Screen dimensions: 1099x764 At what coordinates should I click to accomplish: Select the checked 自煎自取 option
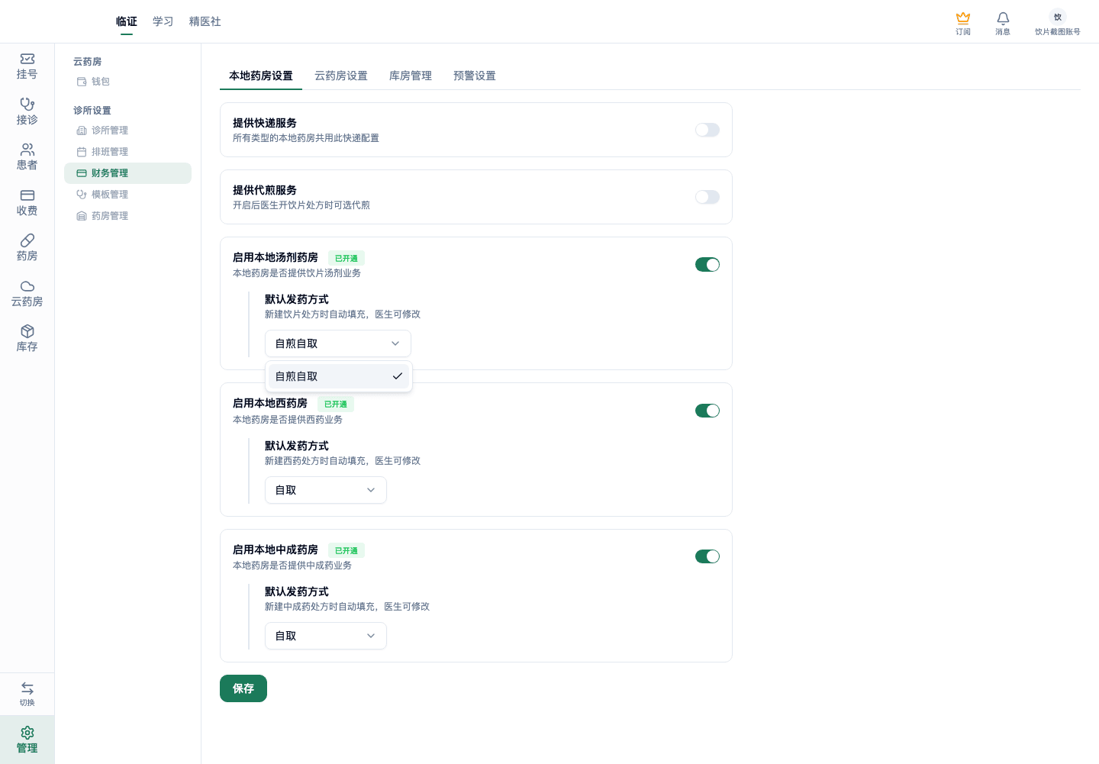[x=339, y=376]
